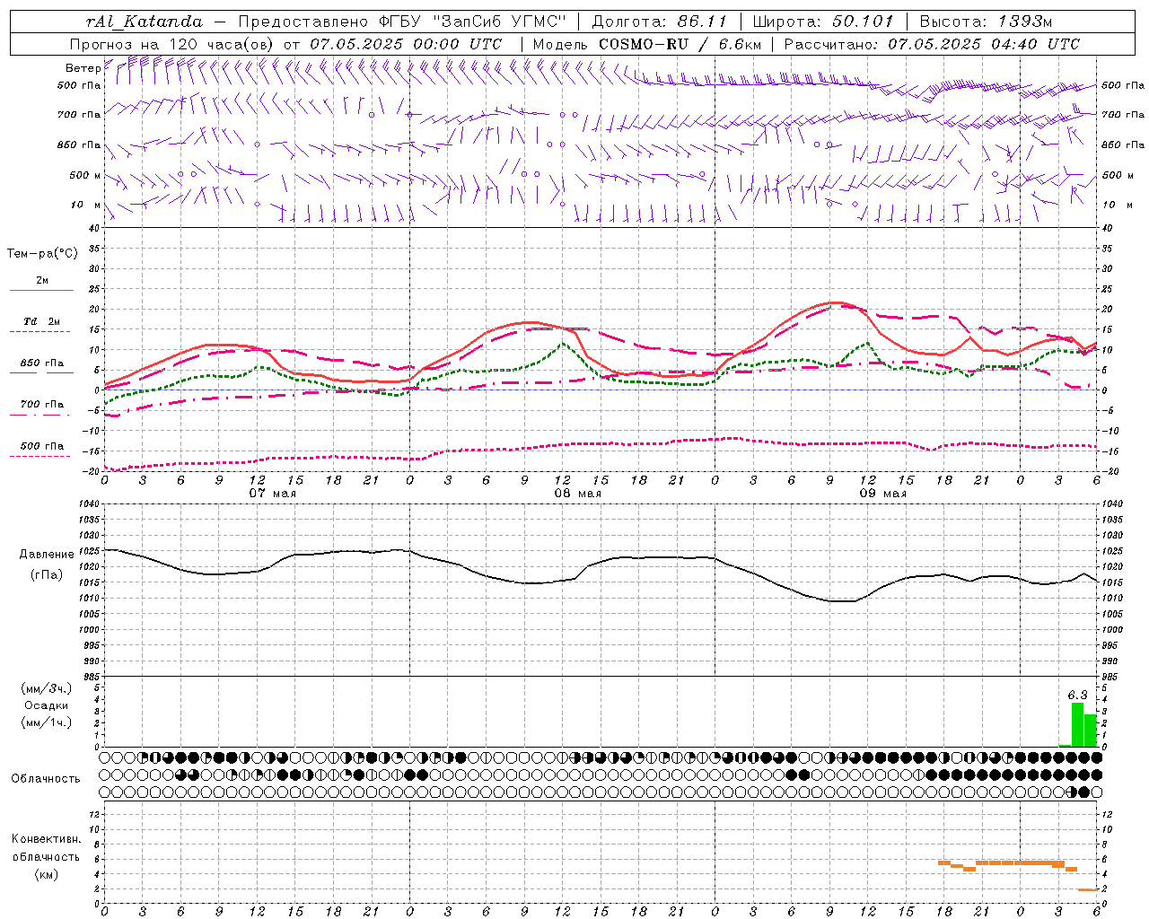1149x919 pixels.
Task: Select the 2м temperature legend entry
Action: 41,281
